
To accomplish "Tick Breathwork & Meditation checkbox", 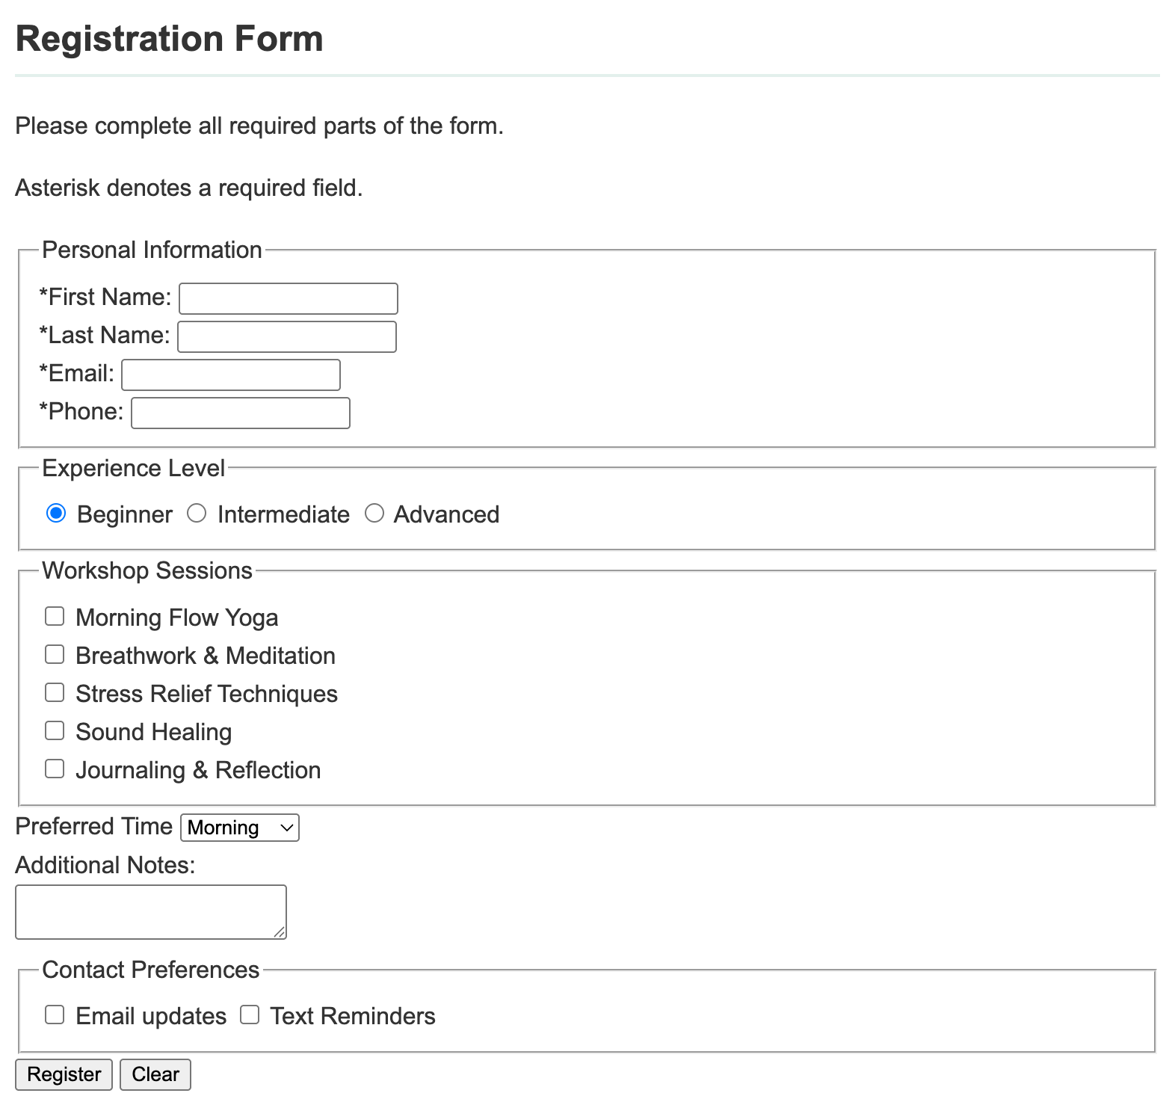I will [x=55, y=654].
